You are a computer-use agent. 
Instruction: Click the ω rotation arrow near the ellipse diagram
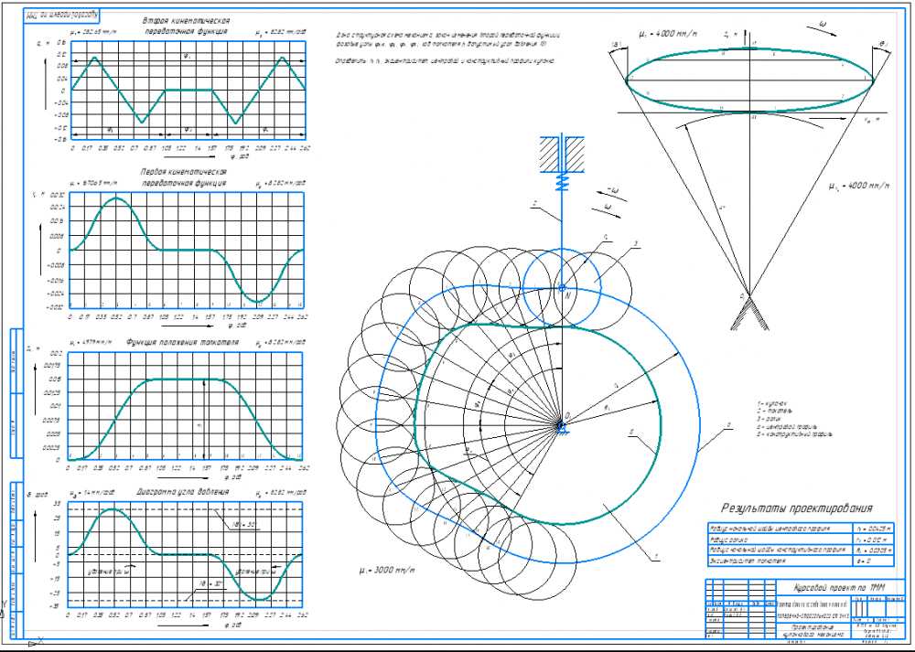[x=823, y=28]
